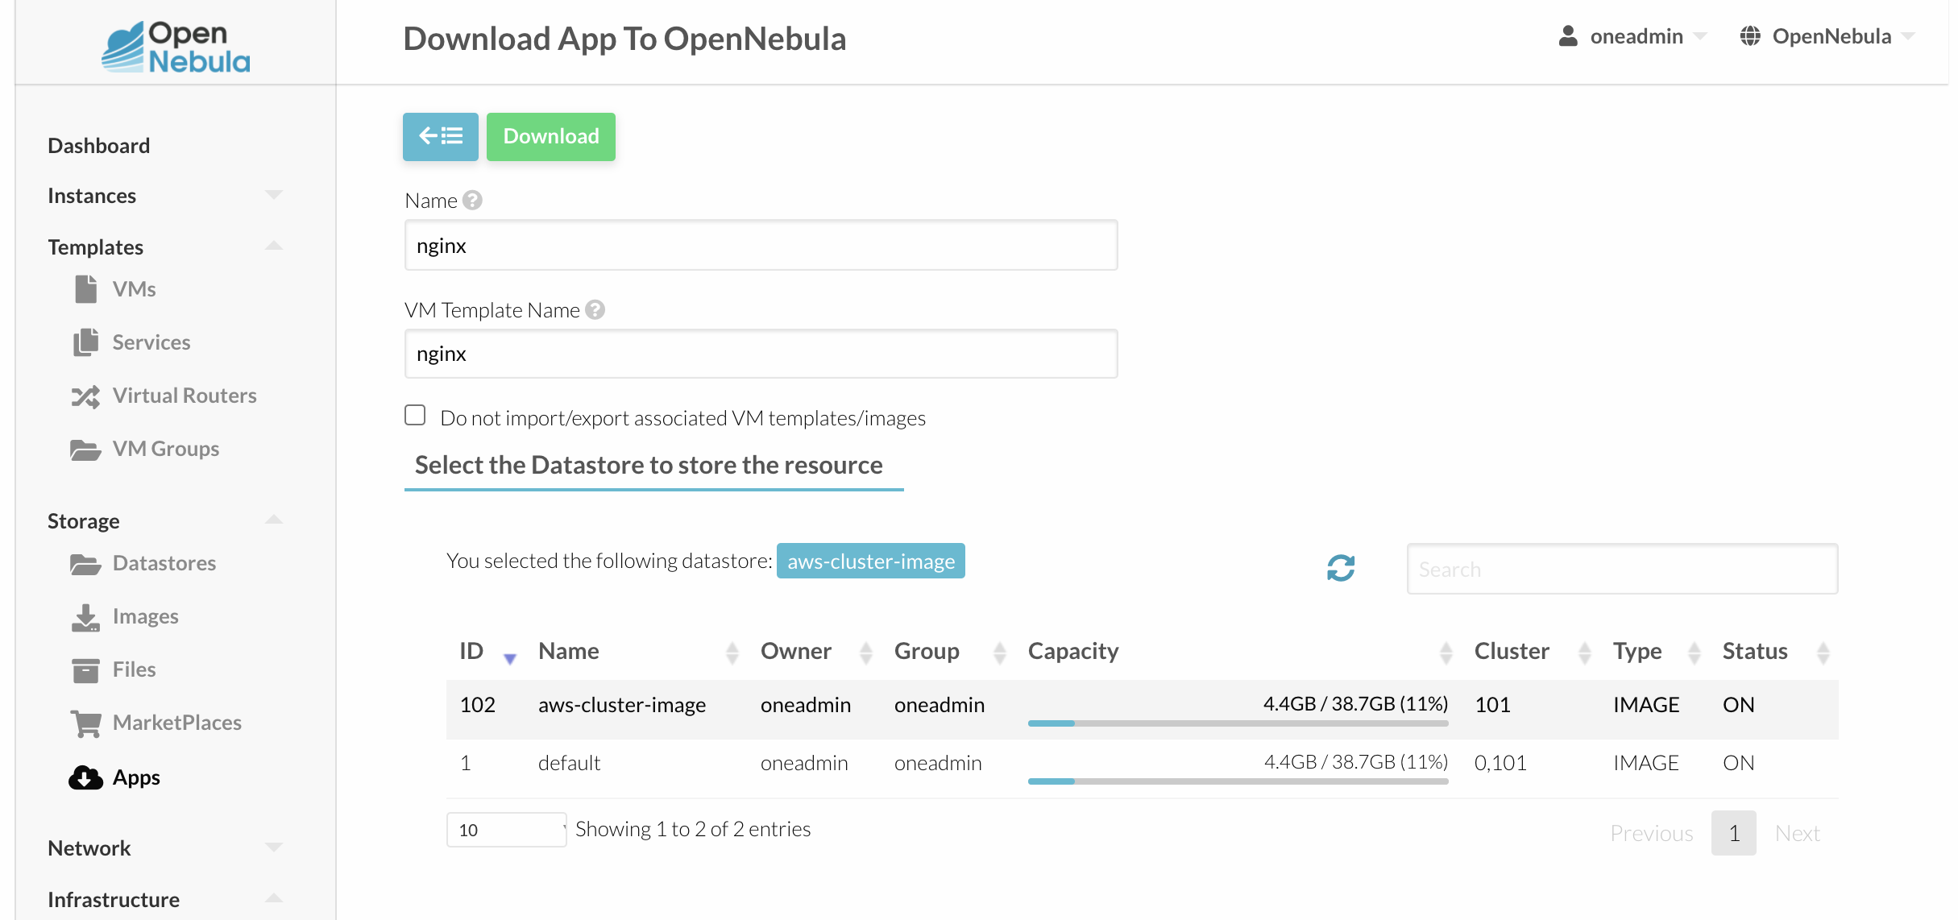Click the aws-cluster-image selected datastore tag
This screenshot has width=1958, height=920.
[x=871, y=561]
